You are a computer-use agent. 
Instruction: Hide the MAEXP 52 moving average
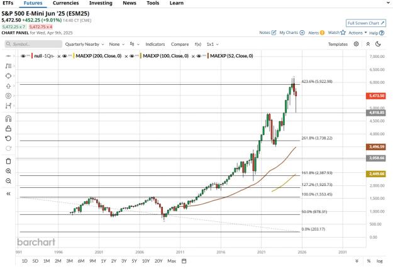199,56
